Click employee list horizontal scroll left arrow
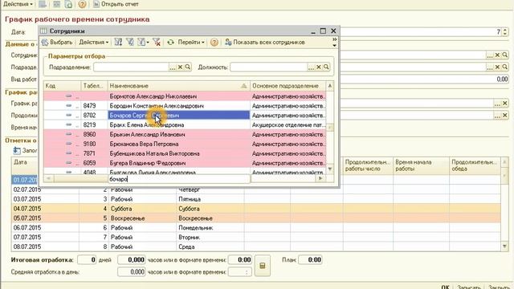The height and width of the screenshot is (289, 514). point(48,178)
